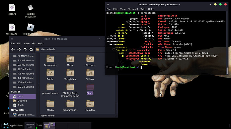Open the Videos folder
The image size is (231, 129).
pos(90,75)
